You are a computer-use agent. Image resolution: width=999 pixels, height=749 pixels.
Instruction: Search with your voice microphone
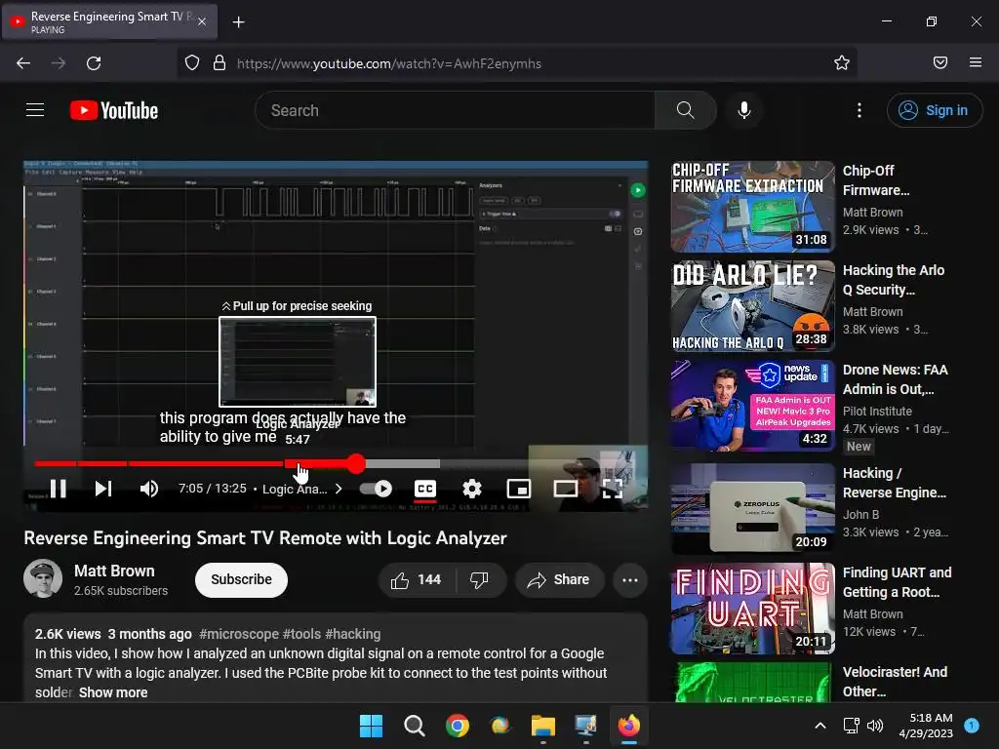pos(743,110)
